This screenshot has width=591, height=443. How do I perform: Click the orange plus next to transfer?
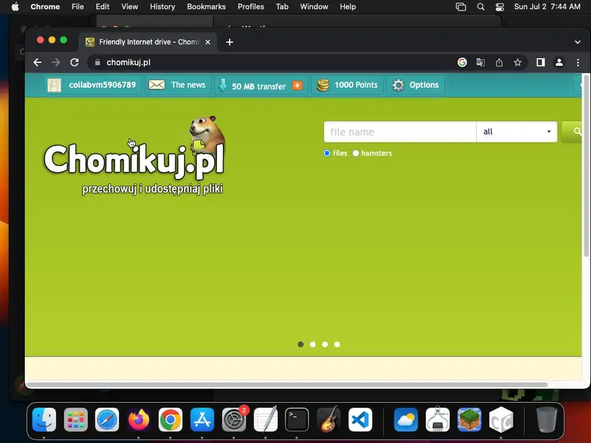[x=297, y=85]
